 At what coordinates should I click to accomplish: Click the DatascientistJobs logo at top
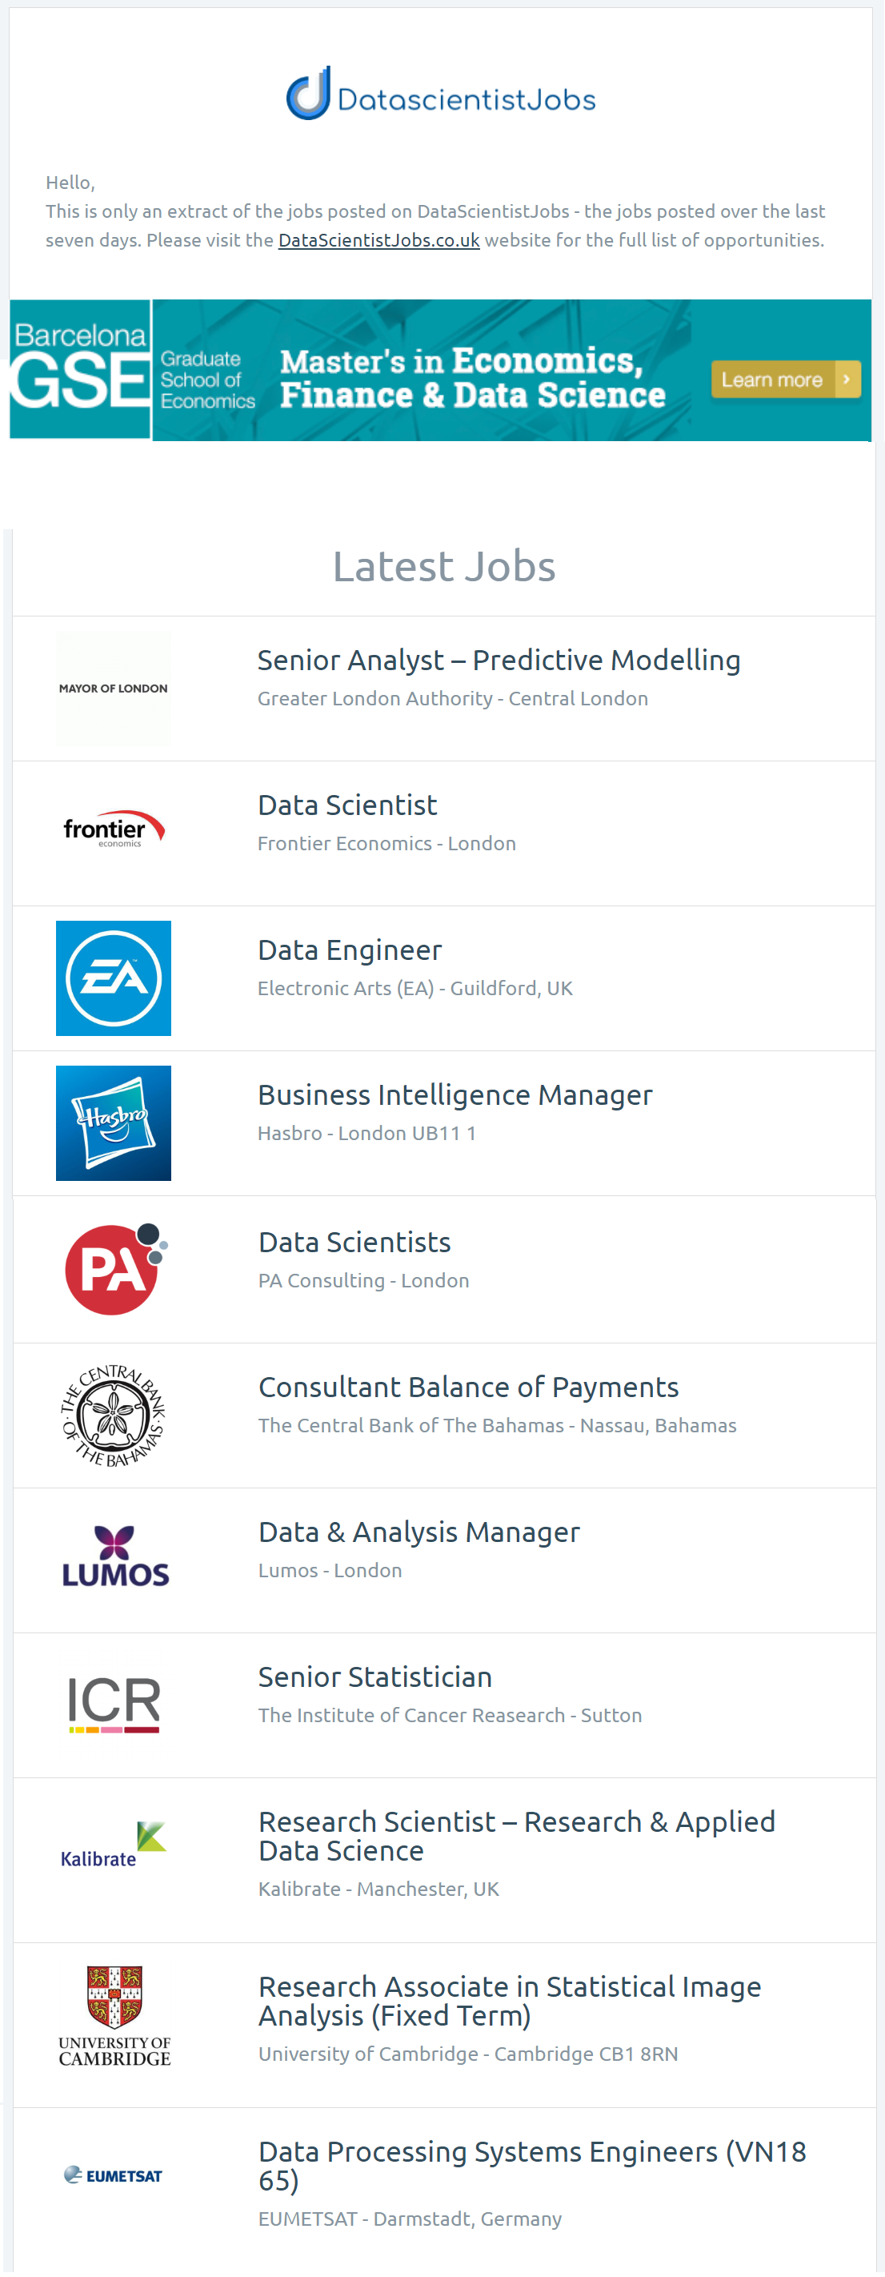[441, 94]
